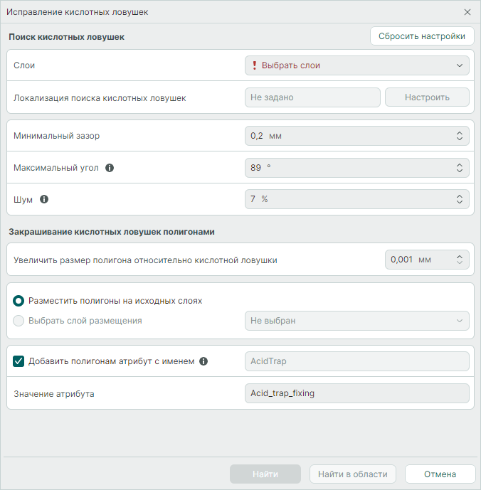
Task: Open the Слои layer selection dropdown
Action: click(x=356, y=65)
